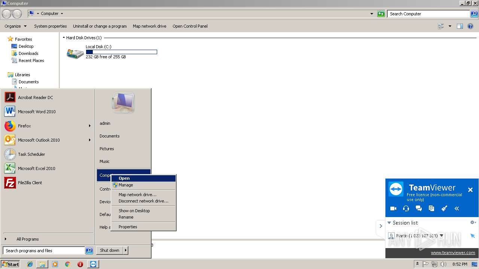
Task: Open Explorer Help question mark icon
Action: [471, 26]
